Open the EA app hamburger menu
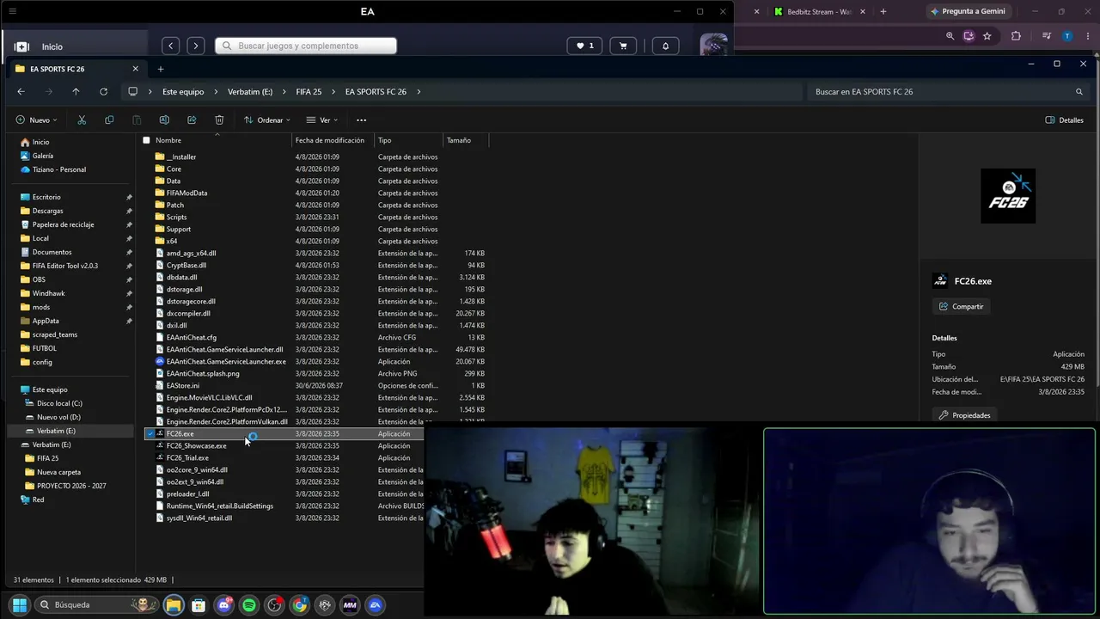1100x619 pixels. 12,11
